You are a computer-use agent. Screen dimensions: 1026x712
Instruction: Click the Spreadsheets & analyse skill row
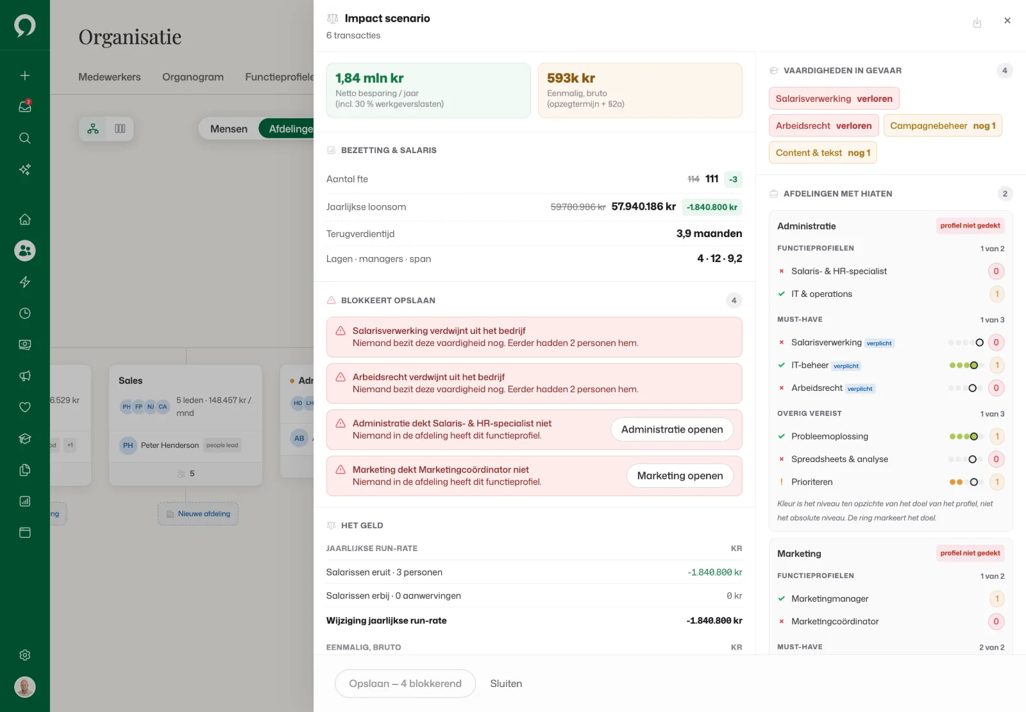(x=891, y=459)
